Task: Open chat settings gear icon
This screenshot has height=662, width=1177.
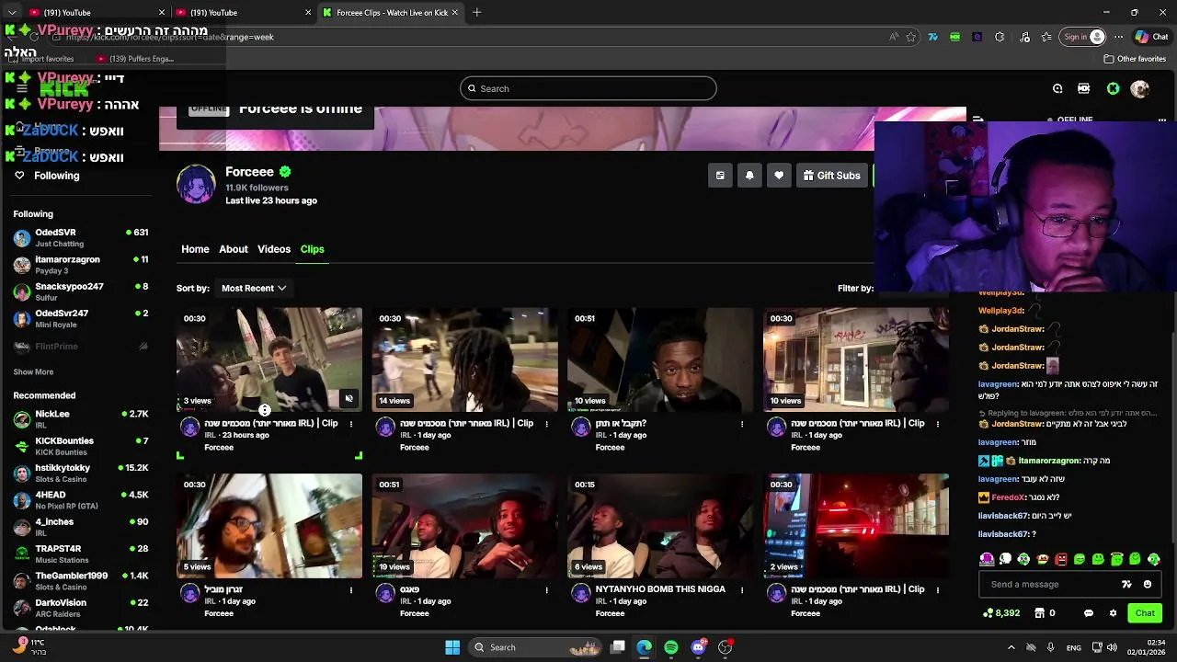Action: pyautogui.click(x=1113, y=613)
